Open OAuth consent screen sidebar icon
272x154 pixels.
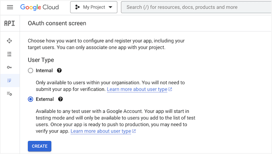tap(9, 80)
